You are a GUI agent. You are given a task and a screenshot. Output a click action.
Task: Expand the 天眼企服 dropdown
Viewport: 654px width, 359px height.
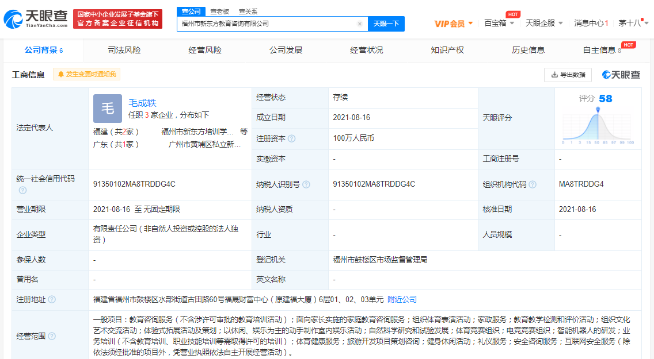coord(544,24)
